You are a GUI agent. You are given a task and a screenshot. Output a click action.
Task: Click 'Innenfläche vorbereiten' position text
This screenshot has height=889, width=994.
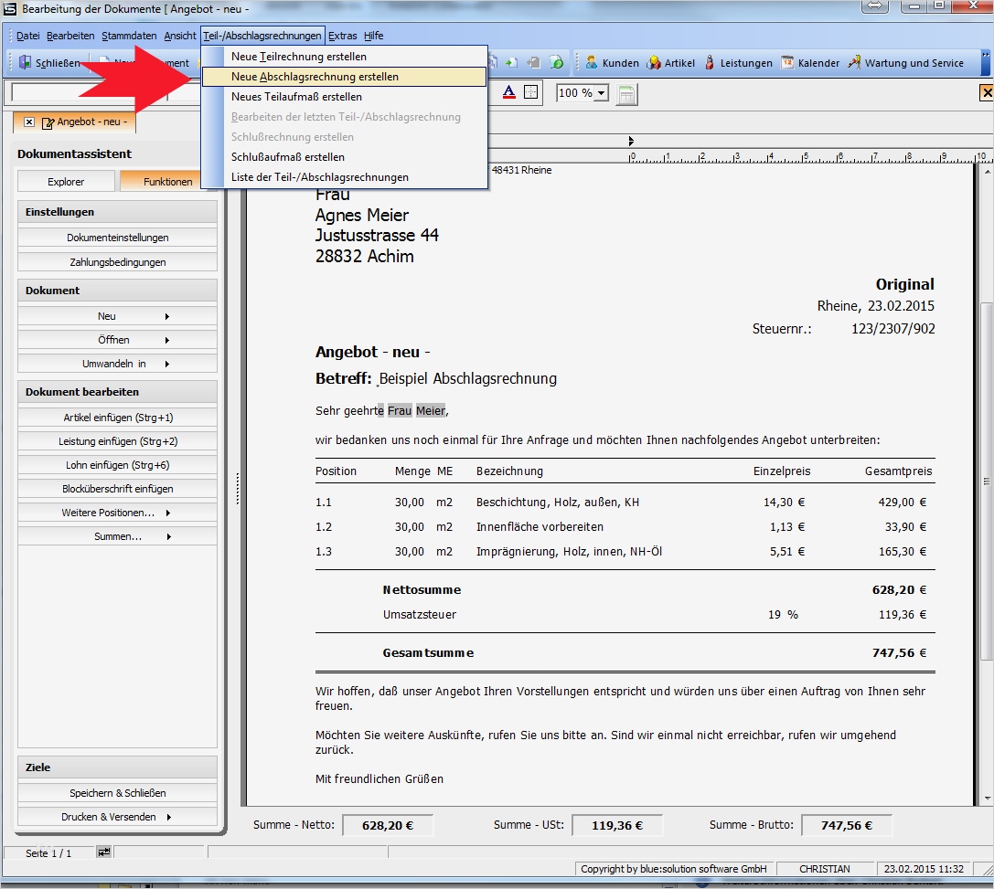pyautogui.click(x=540, y=527)
